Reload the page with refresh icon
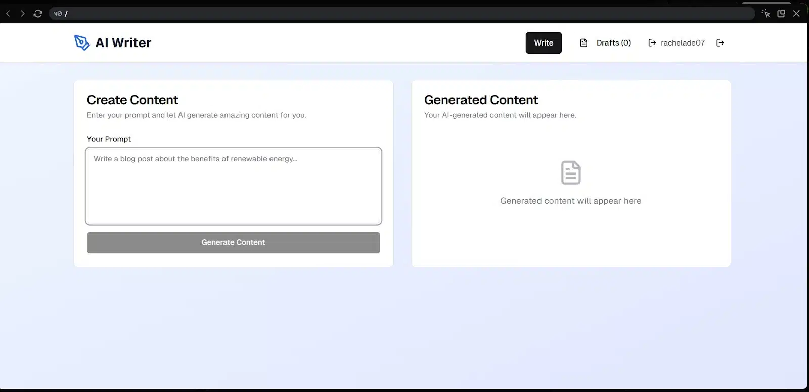The height and width of the screenshot is (392, 809). click(x=38, y=14)
